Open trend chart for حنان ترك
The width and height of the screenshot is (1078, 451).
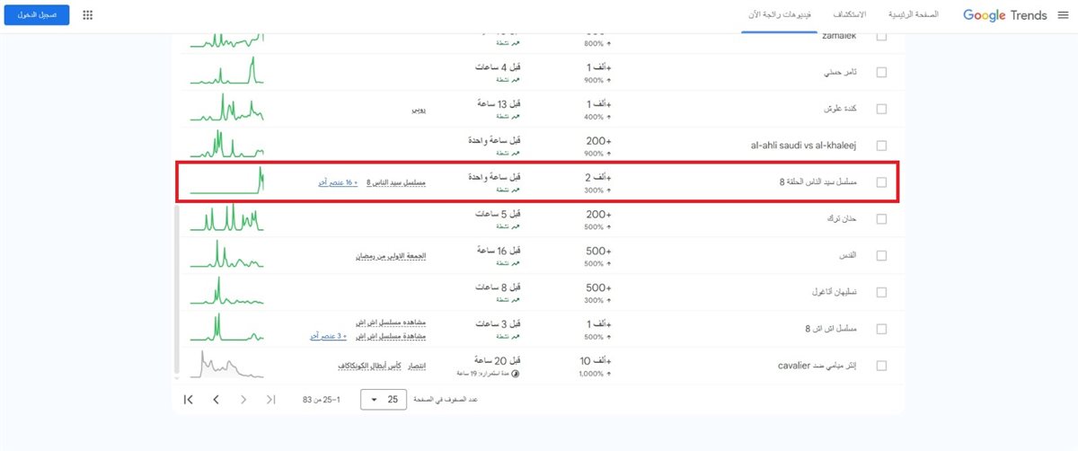click(x=229, y=218)
